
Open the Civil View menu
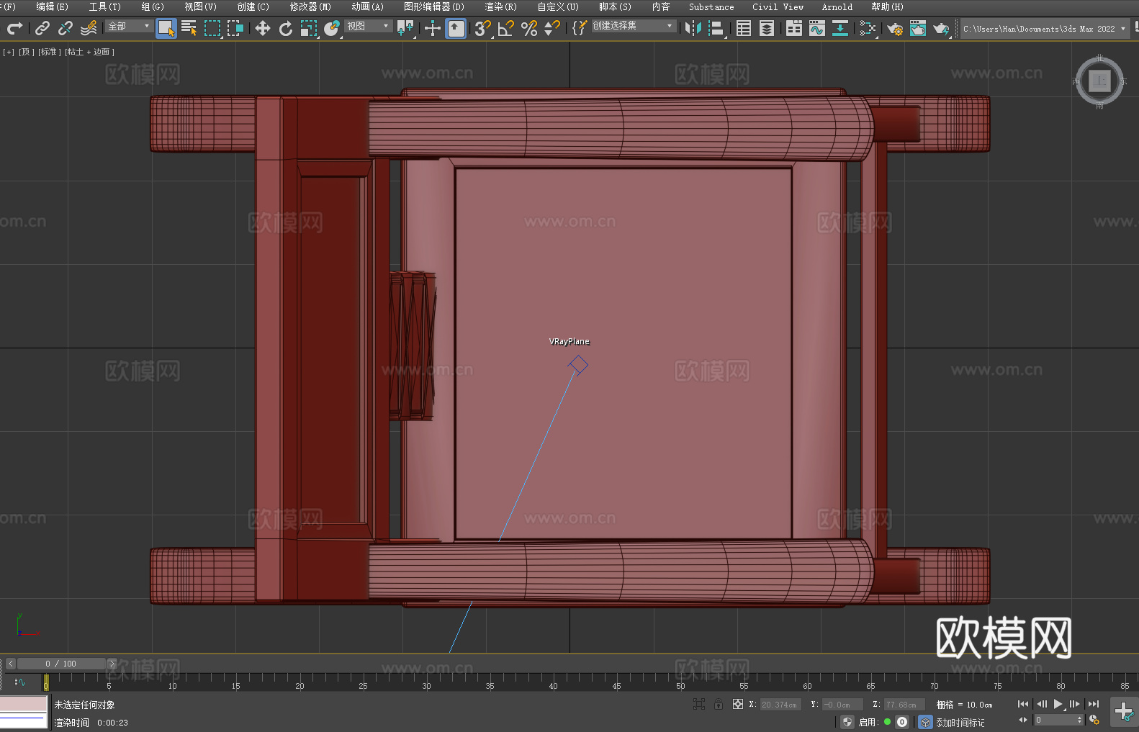pos(778,6)
